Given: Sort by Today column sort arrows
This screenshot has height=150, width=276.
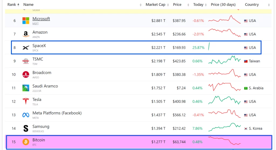Looking at the screenshot, I should (206, 5).
